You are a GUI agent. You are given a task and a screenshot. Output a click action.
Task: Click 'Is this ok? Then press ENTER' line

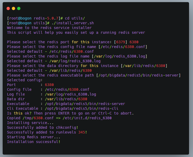coord(70,113)
